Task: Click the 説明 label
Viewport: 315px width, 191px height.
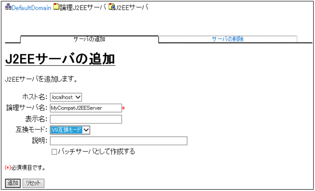Action: tap(40, 140)
